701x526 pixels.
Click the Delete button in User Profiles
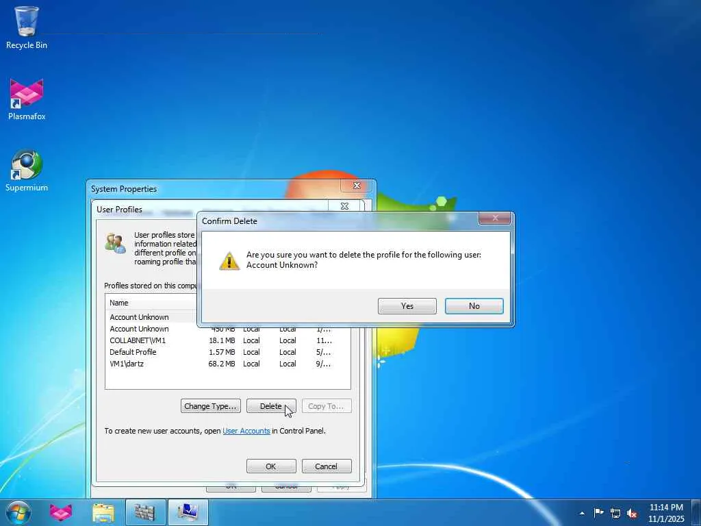point(271,406)
